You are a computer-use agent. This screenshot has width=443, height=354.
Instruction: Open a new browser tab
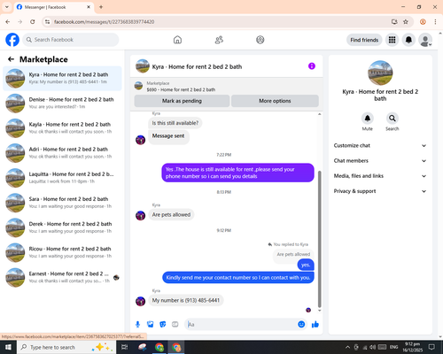[101, 7]
